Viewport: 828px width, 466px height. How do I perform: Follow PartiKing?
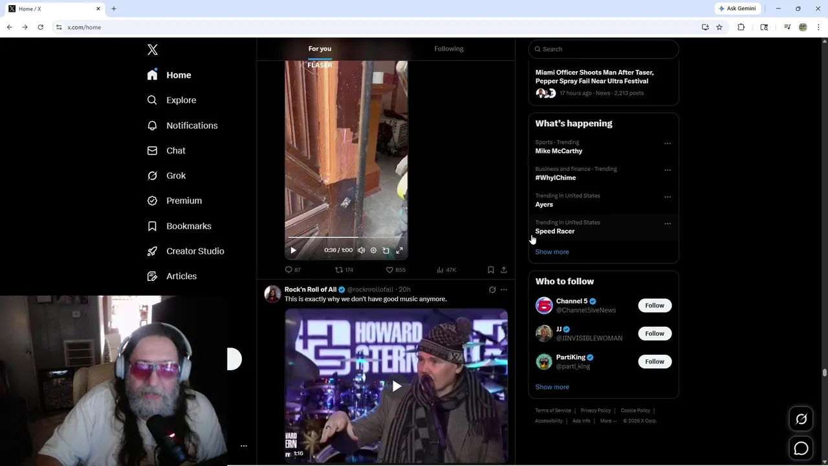(655, 361)
